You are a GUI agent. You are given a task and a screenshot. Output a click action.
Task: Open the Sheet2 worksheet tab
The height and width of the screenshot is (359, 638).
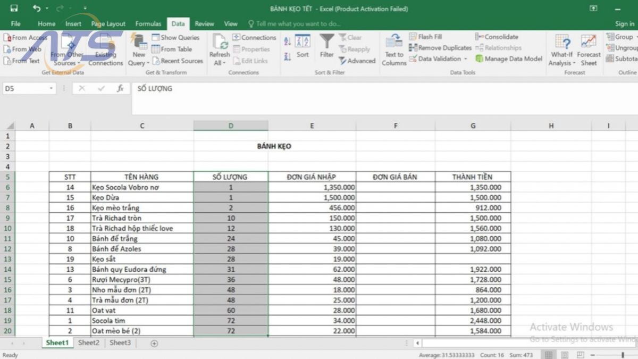pyautogui.click(x=88, y=343)
